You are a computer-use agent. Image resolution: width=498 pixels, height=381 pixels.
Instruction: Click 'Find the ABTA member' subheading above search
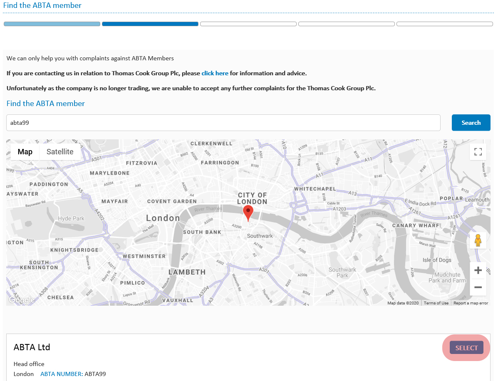click(x=46, y=104)
